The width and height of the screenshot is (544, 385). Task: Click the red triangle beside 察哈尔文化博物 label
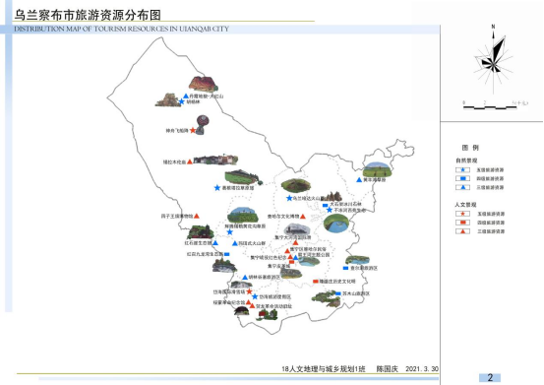click(303, 217)
